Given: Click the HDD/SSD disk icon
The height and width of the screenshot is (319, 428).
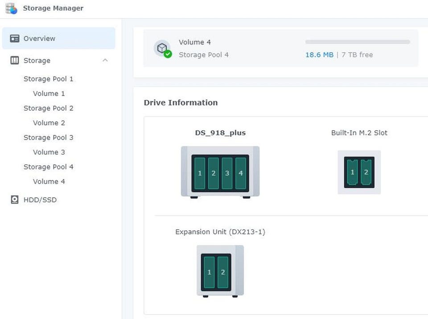Looking at the screenshot, I should pyautogui.click(x=15, y=200).
